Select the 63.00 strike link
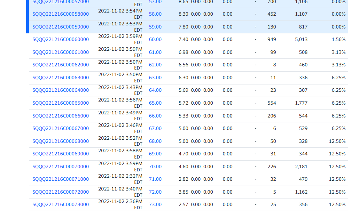 pos(155,78)
